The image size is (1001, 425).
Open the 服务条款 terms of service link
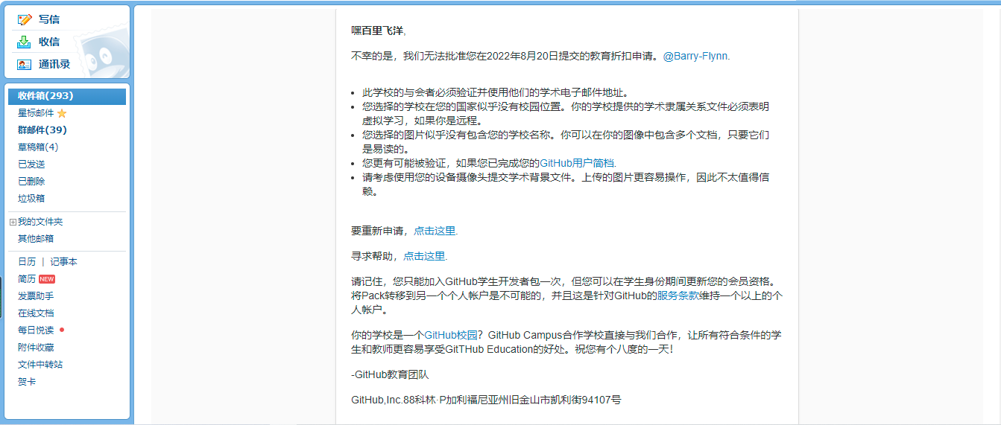point(678,295)
